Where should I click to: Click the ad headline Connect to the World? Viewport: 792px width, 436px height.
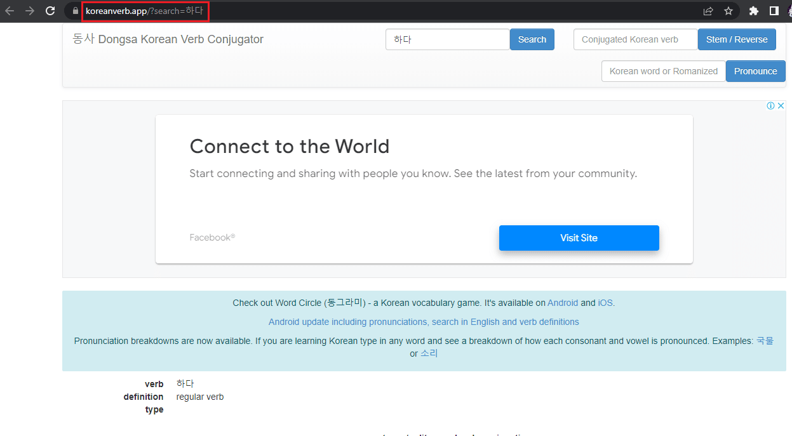pyautogui.click(x=290, y=147)
